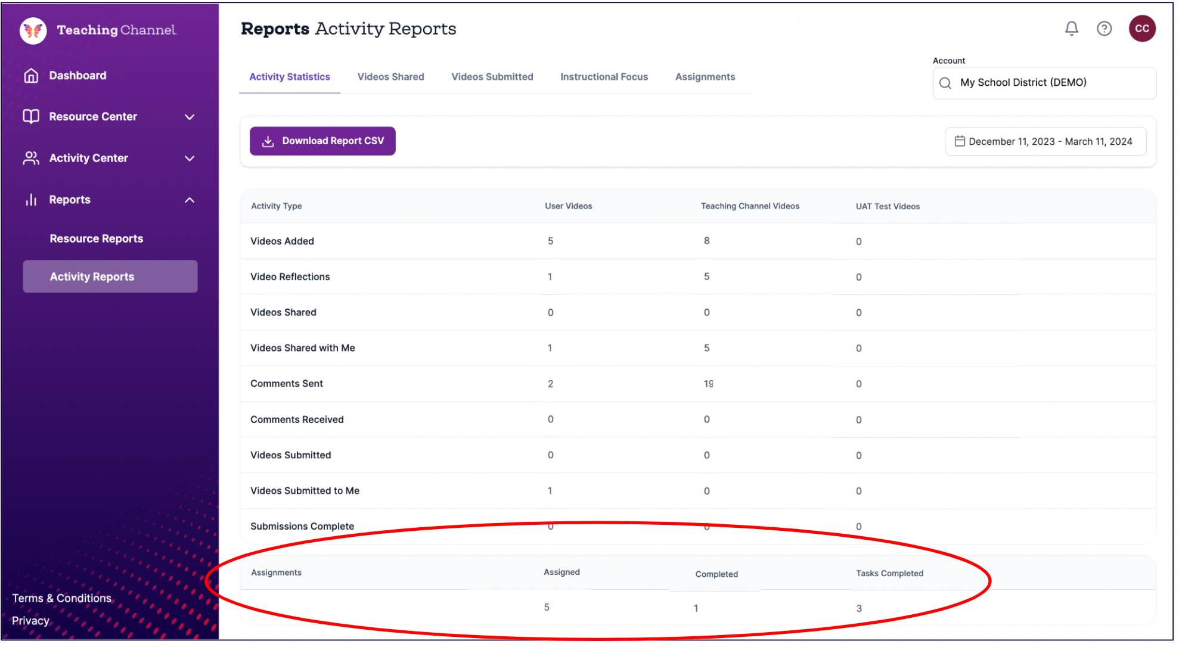Switch to the Videos Shared tab
This screenshot has width=1179, height=647.
tap(390, 76)
